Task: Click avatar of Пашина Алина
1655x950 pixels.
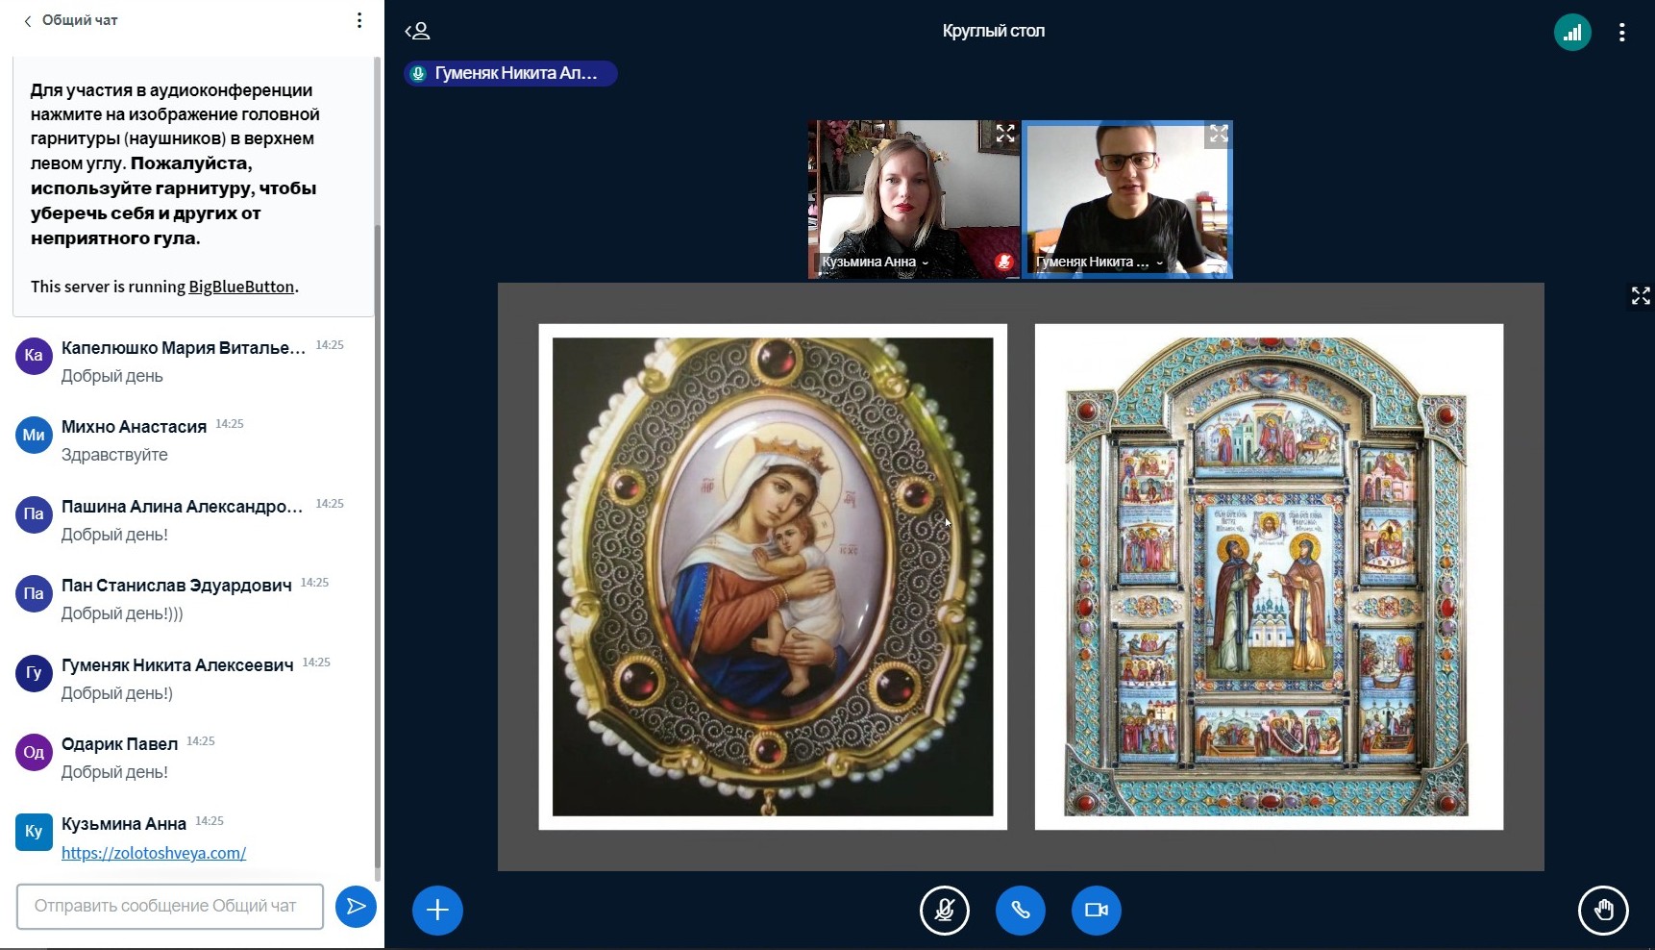Action: tap(34, 514)
